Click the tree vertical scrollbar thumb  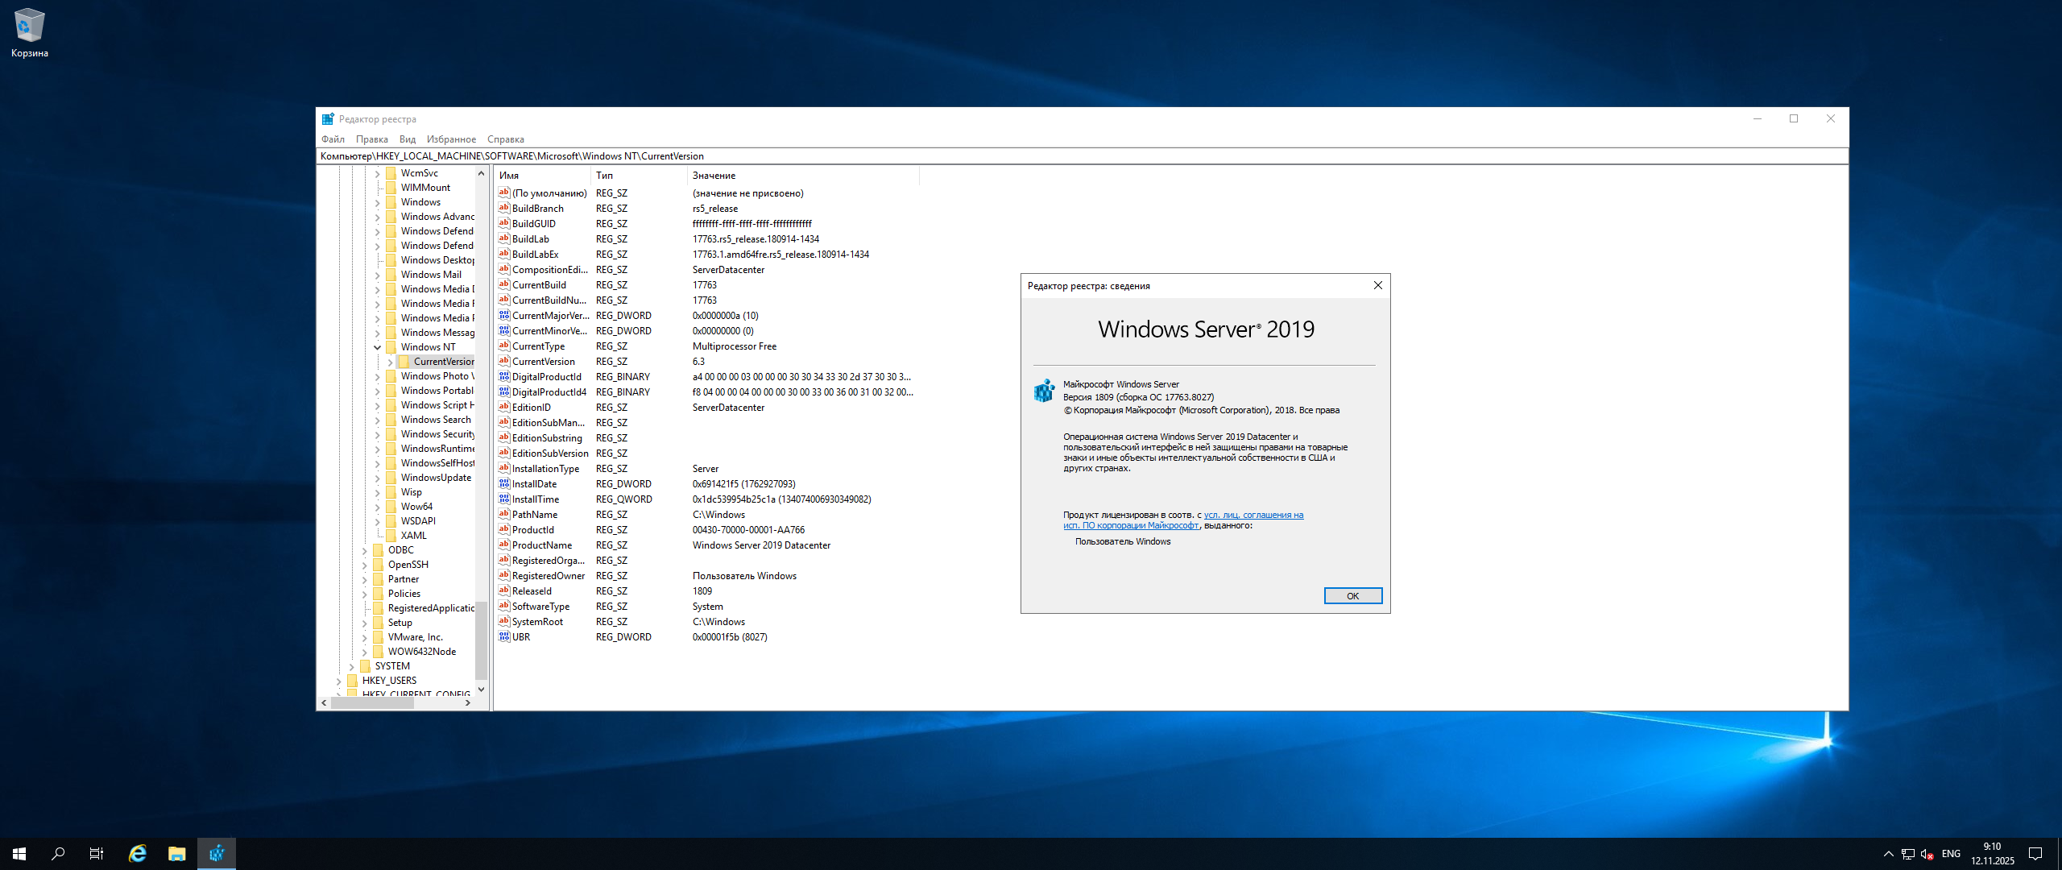point(481,640)
